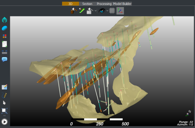Expand dropdown next to hammer table icon
Image resolution: width=195 pixels, height=128 pixels.
tap(95, 11)
